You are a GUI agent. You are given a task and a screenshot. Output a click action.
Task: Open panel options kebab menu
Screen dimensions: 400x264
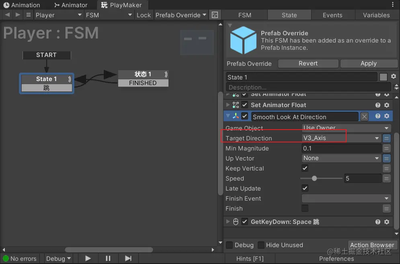pyautogui.click(x=393, y=4)
